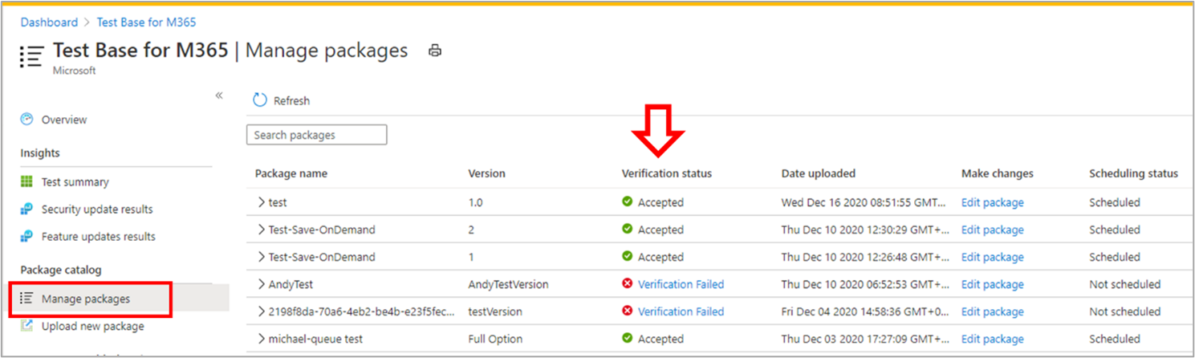1195x358 pixels.
Task: Open Feature updates results
Action: tap(99, 237)
